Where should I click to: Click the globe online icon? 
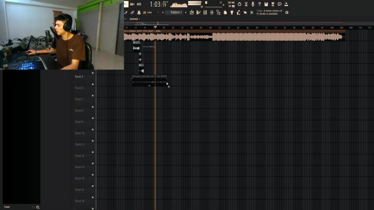[x=287, y=12]
